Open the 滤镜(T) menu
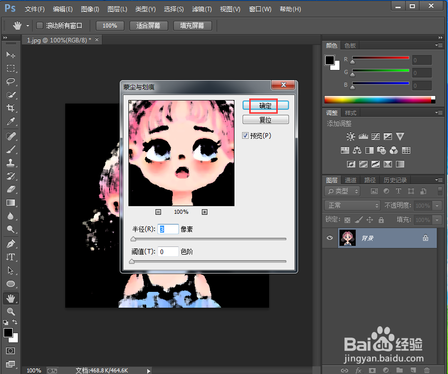Image resolution: width=448 pixels, height=374 pixels. tap(202, 9)
